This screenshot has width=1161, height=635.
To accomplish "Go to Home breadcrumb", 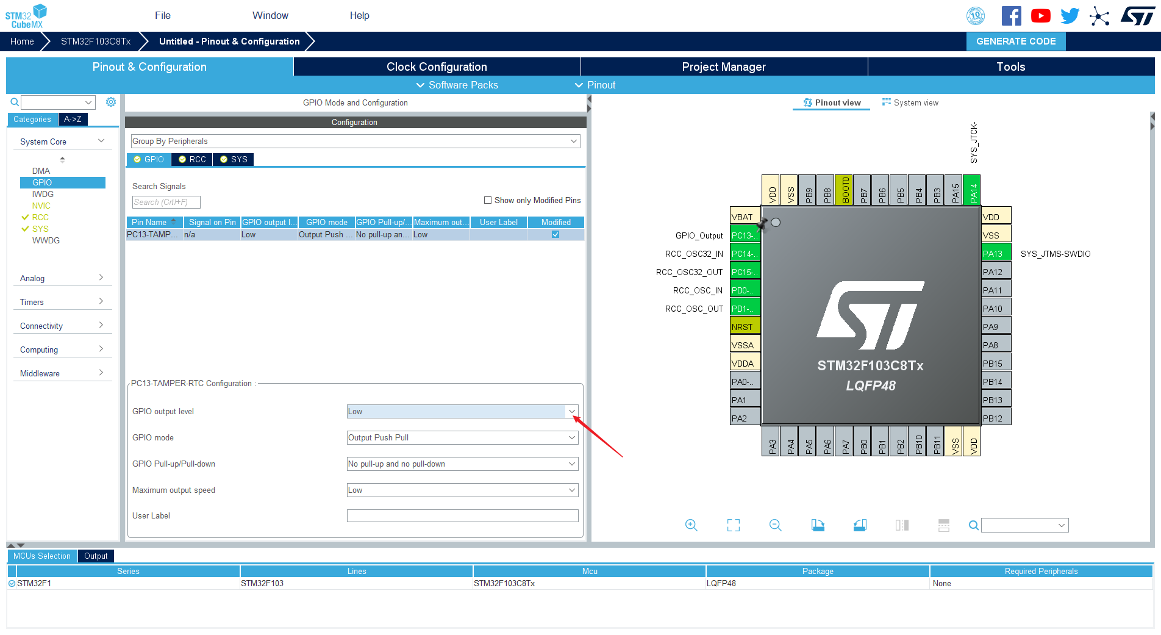I will tap(22, 41).
